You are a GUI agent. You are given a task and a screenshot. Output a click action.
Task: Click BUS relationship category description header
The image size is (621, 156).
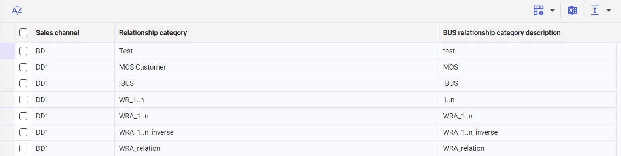[x=501, y=33]
